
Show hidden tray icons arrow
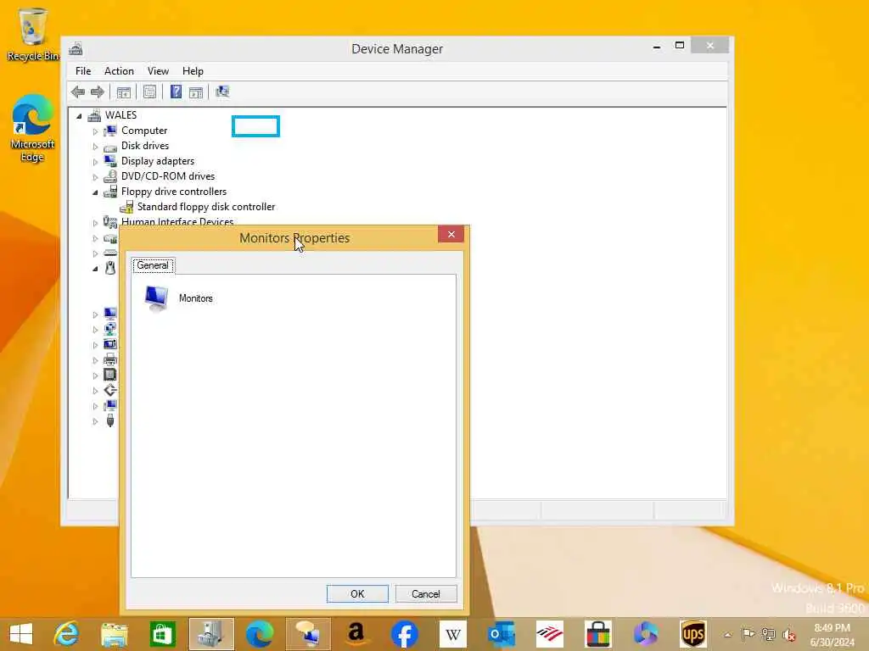point(727,635)
